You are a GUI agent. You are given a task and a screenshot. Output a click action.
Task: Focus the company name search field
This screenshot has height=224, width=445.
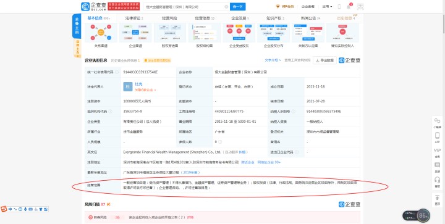(186, 7)
